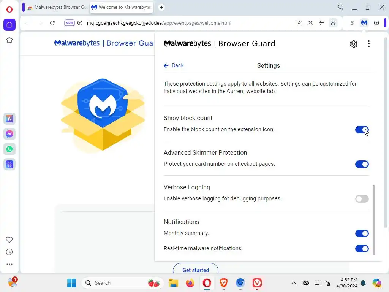Launch Aria AI from sidebar
Viewport: 389px width, 292px height.
pyautogui.click(x=9, y=119)
